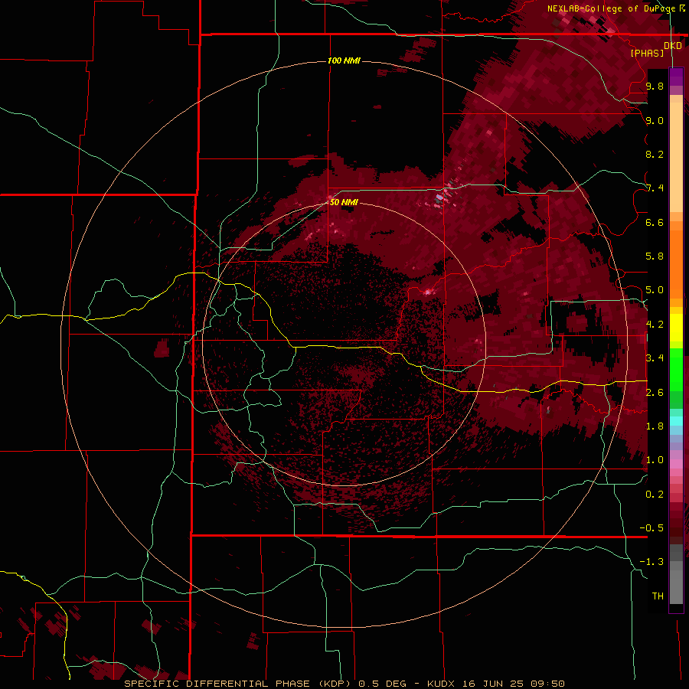Click the KUDX 16 JUN 25 09:50 timestamp
Viewport: 689px width, 689px height.
[x=496, y=684]
